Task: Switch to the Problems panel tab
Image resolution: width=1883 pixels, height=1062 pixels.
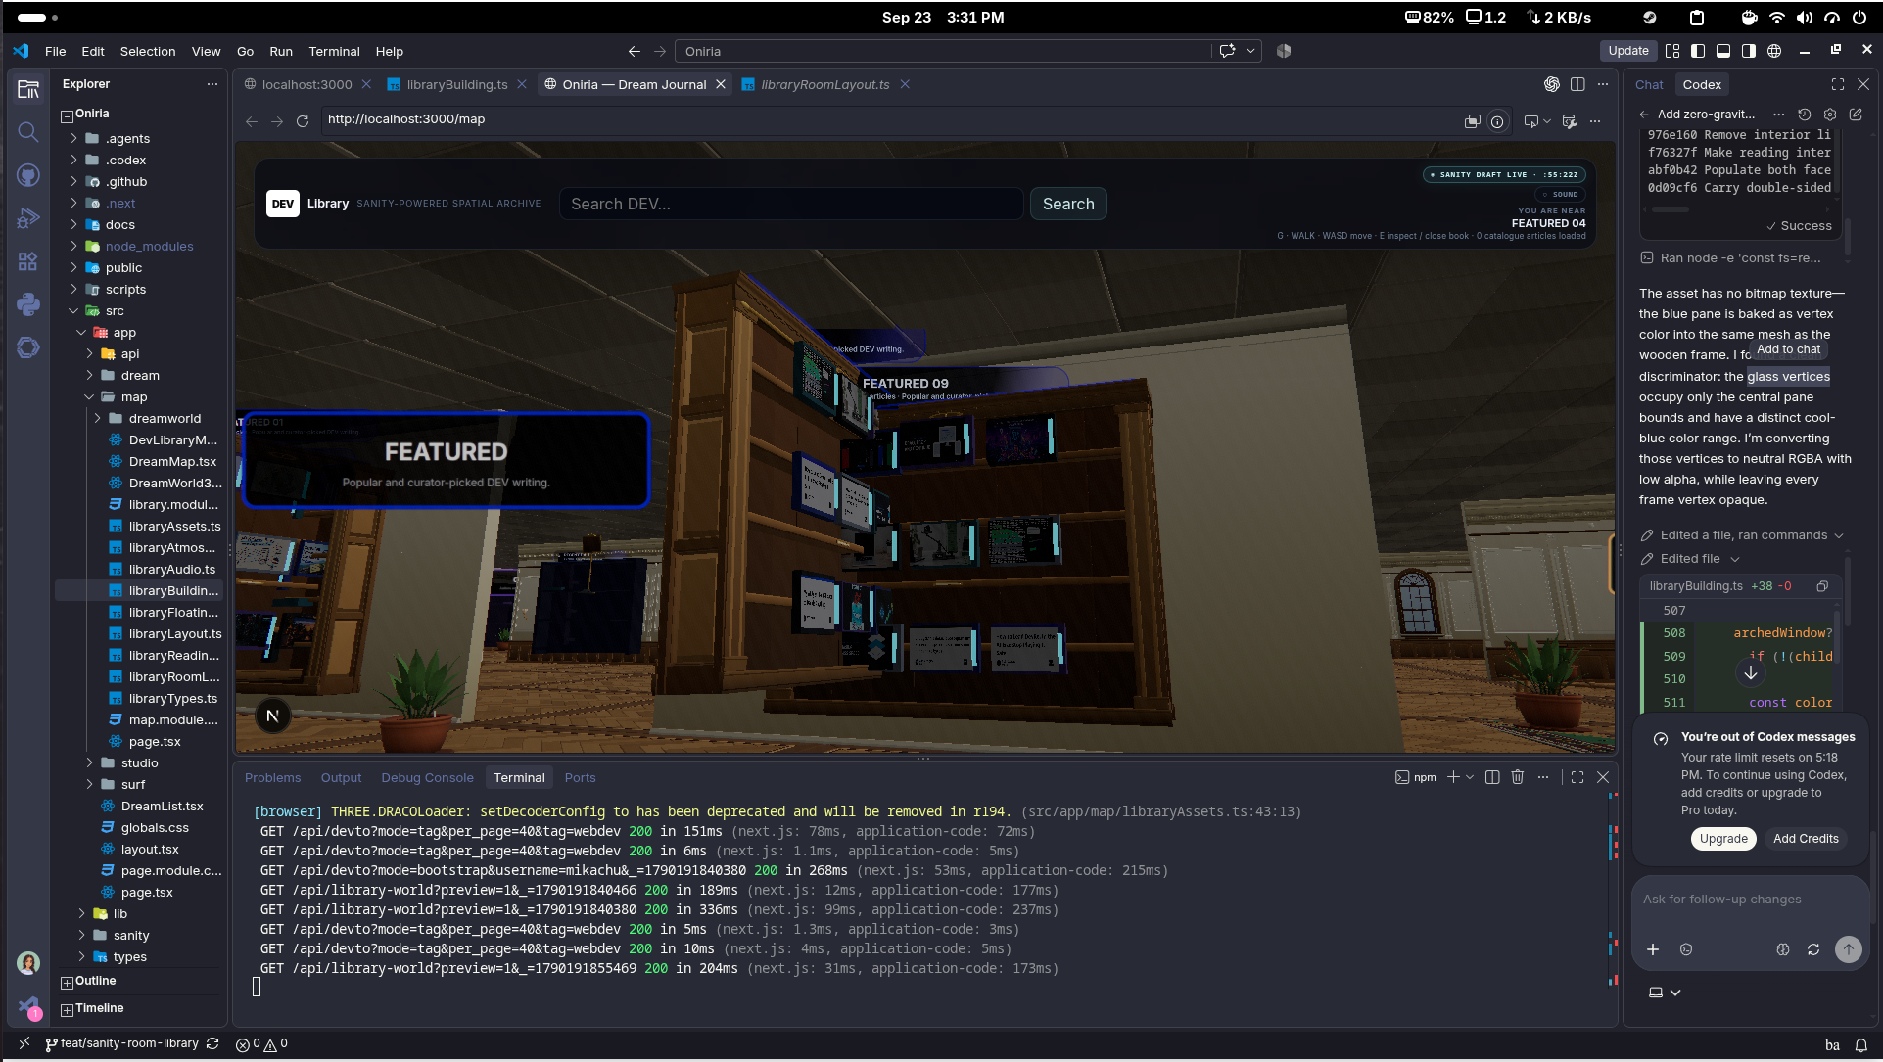Action: 272,777
